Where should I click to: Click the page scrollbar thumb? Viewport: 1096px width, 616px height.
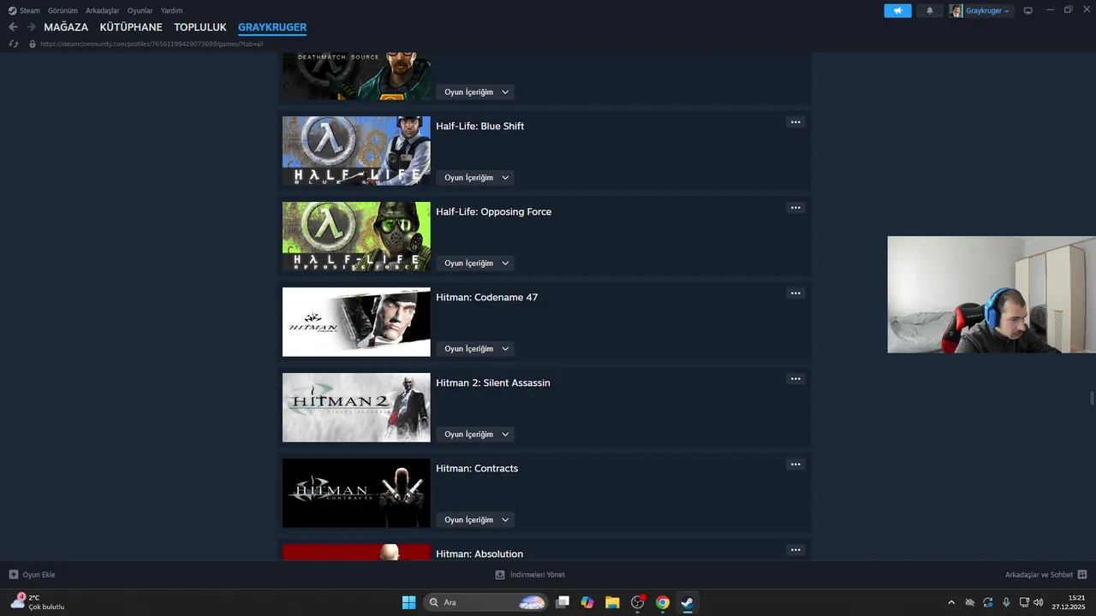tap(1092, 399)
